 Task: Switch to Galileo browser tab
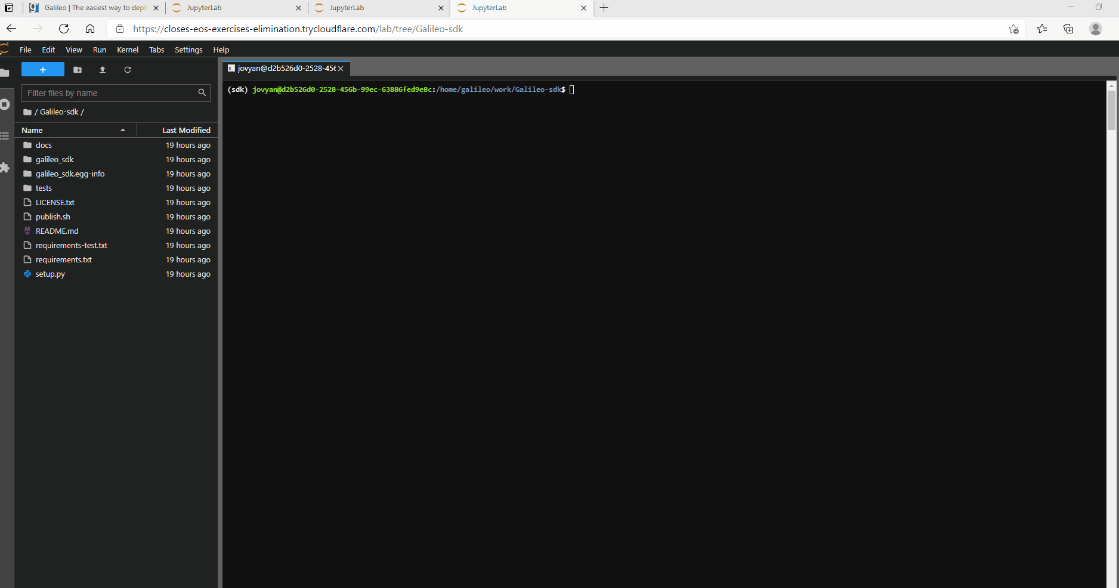click(x=94, y=8)
